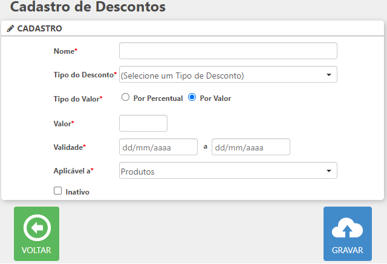Viewport: 387px width, 264px height.
Task: Click the Validade start date field
Action: click(158, 147)
